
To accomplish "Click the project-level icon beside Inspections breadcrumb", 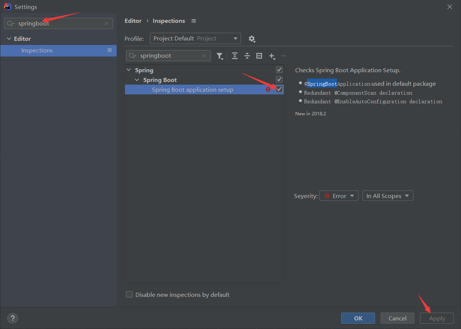I will point(194,21).
